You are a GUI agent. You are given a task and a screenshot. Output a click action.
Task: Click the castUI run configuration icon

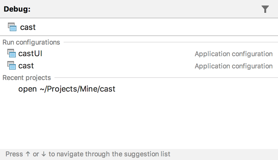click(11, 54)
